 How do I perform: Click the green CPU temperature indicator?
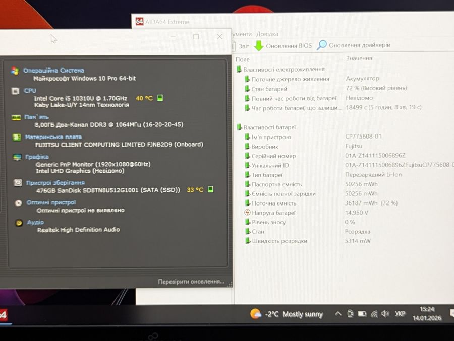click(x=160, y=98)
